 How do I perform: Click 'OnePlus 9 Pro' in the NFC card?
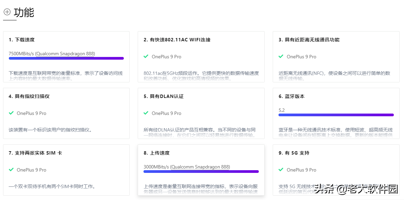coord(302,57)
